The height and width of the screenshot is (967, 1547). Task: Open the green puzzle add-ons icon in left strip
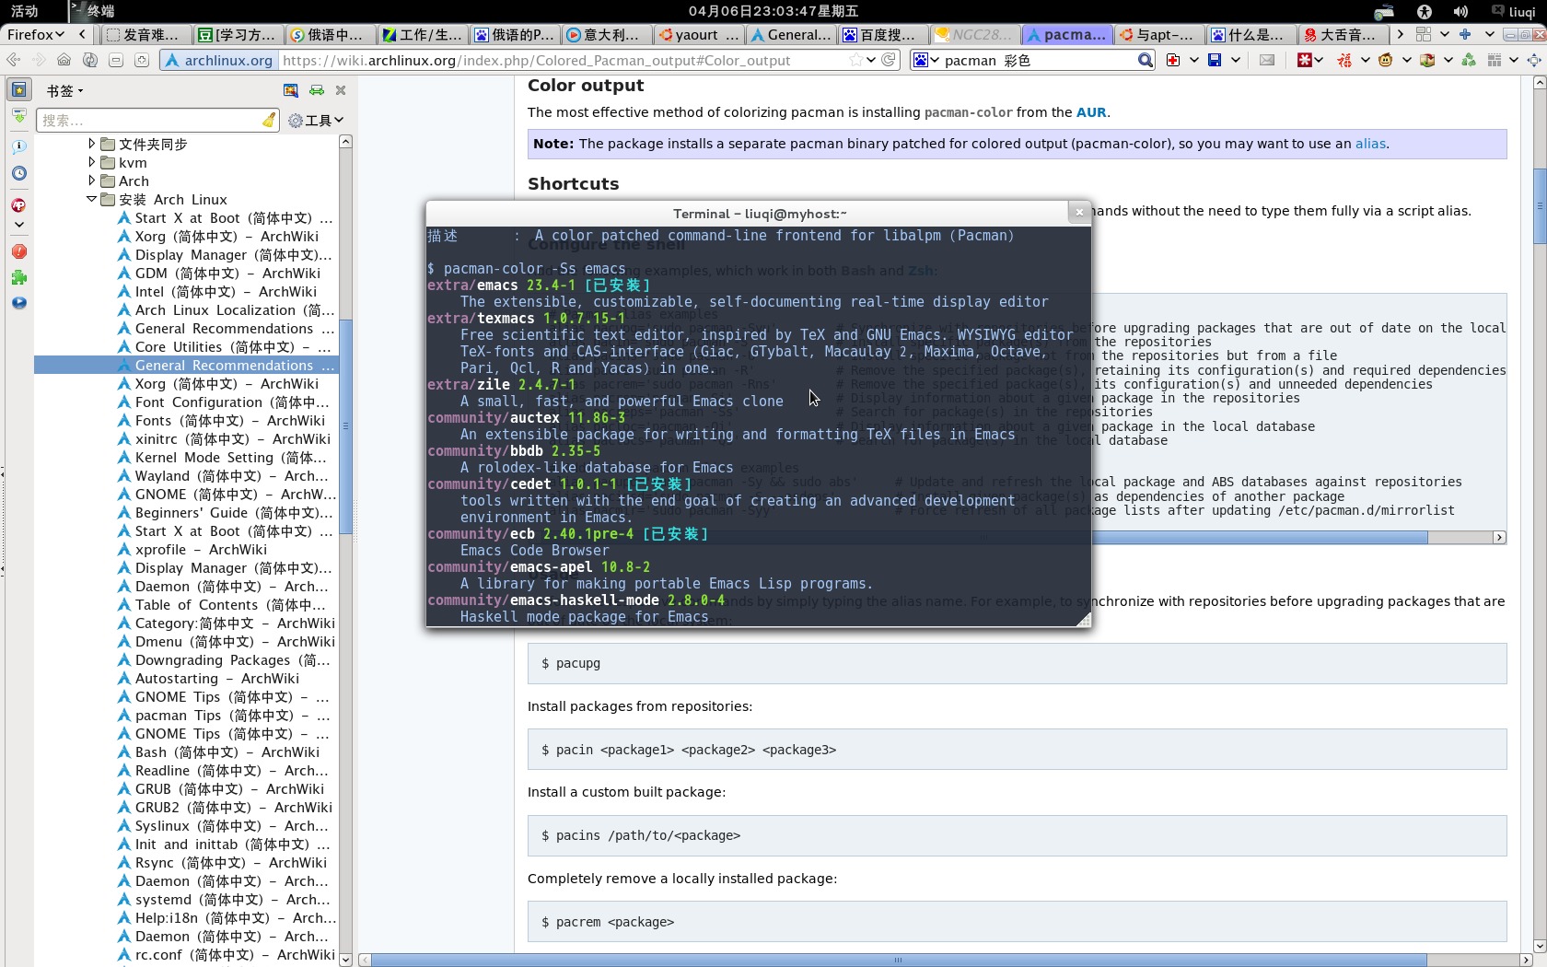(18, 277)
